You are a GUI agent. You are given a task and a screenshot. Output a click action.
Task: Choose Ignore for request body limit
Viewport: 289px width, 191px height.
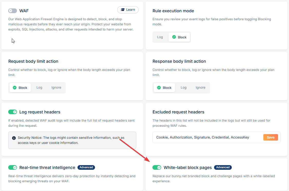pos(56,88)
